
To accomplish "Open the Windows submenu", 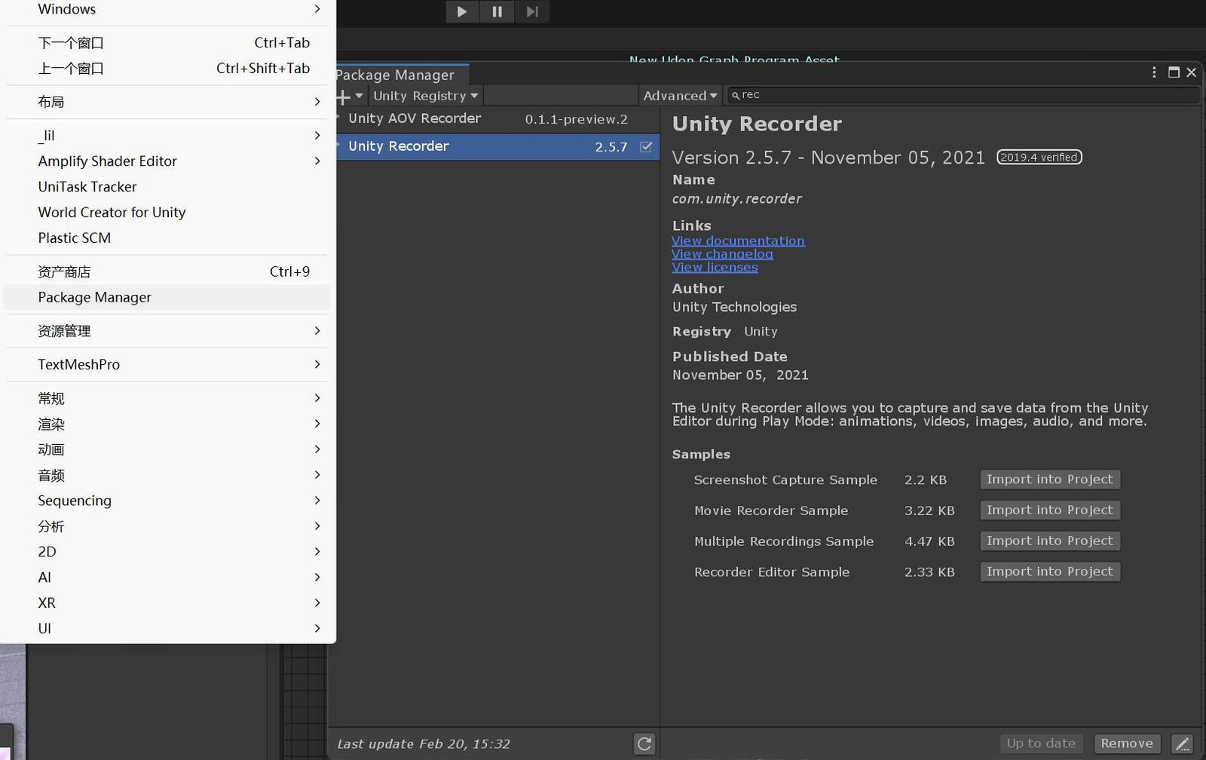I will pos(167,9).
